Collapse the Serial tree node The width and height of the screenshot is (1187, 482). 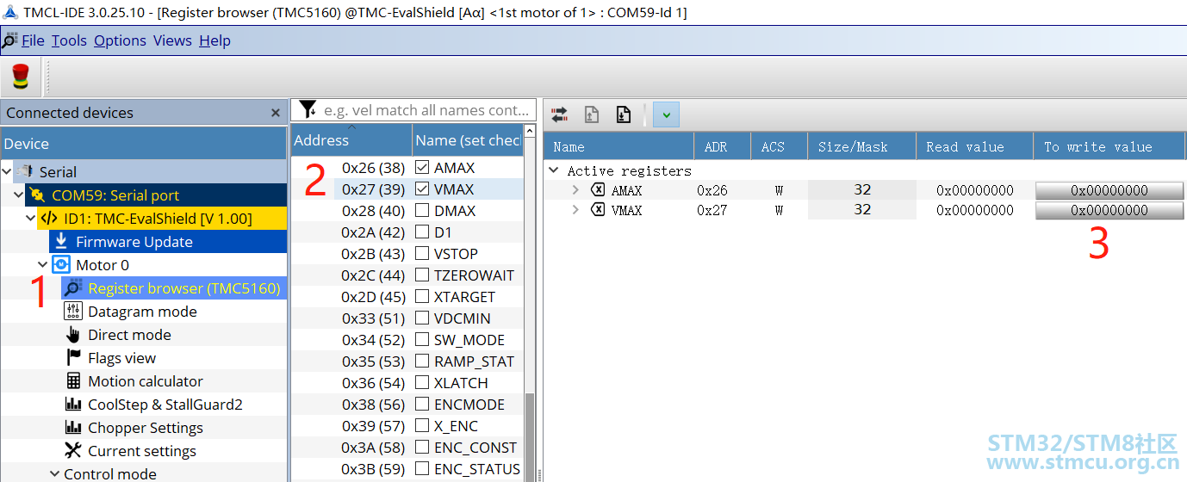(7, 172)
